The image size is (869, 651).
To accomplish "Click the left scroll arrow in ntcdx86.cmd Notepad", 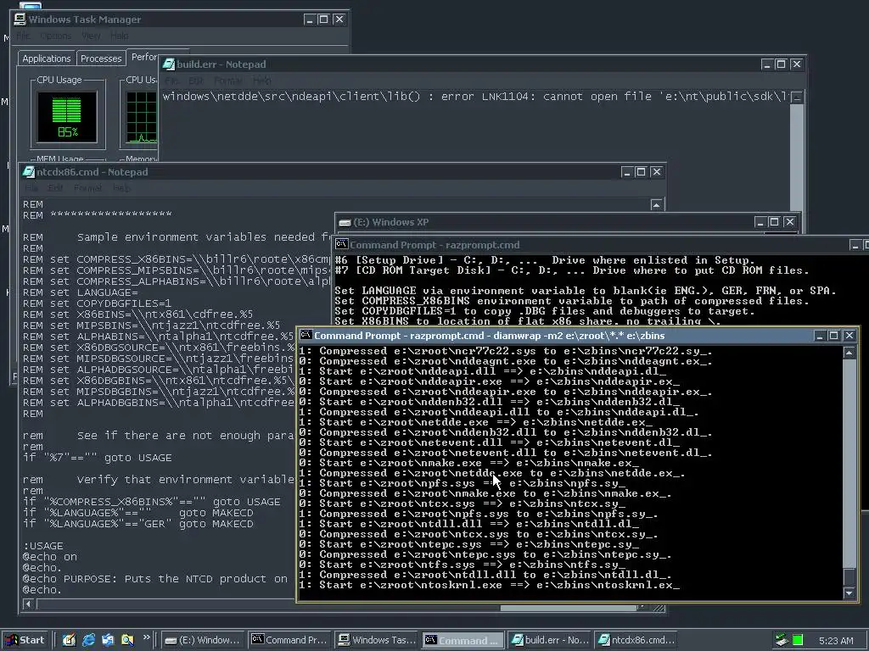I will 28,604.
